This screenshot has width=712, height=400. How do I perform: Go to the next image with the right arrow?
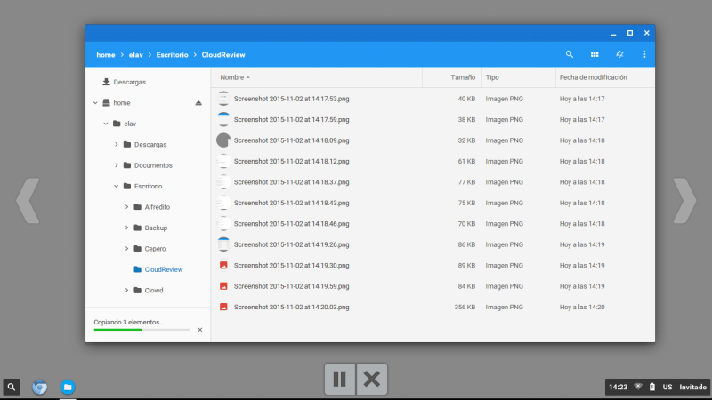684,201
